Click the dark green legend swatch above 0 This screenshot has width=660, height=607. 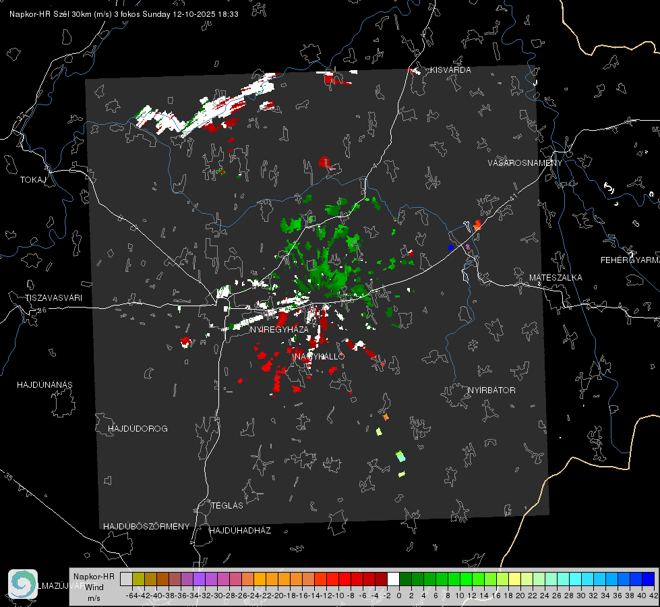405,579
